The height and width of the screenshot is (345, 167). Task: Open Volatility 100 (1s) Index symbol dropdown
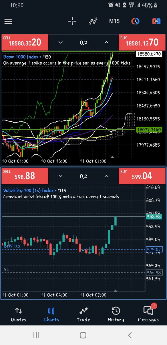coord(30,190)
